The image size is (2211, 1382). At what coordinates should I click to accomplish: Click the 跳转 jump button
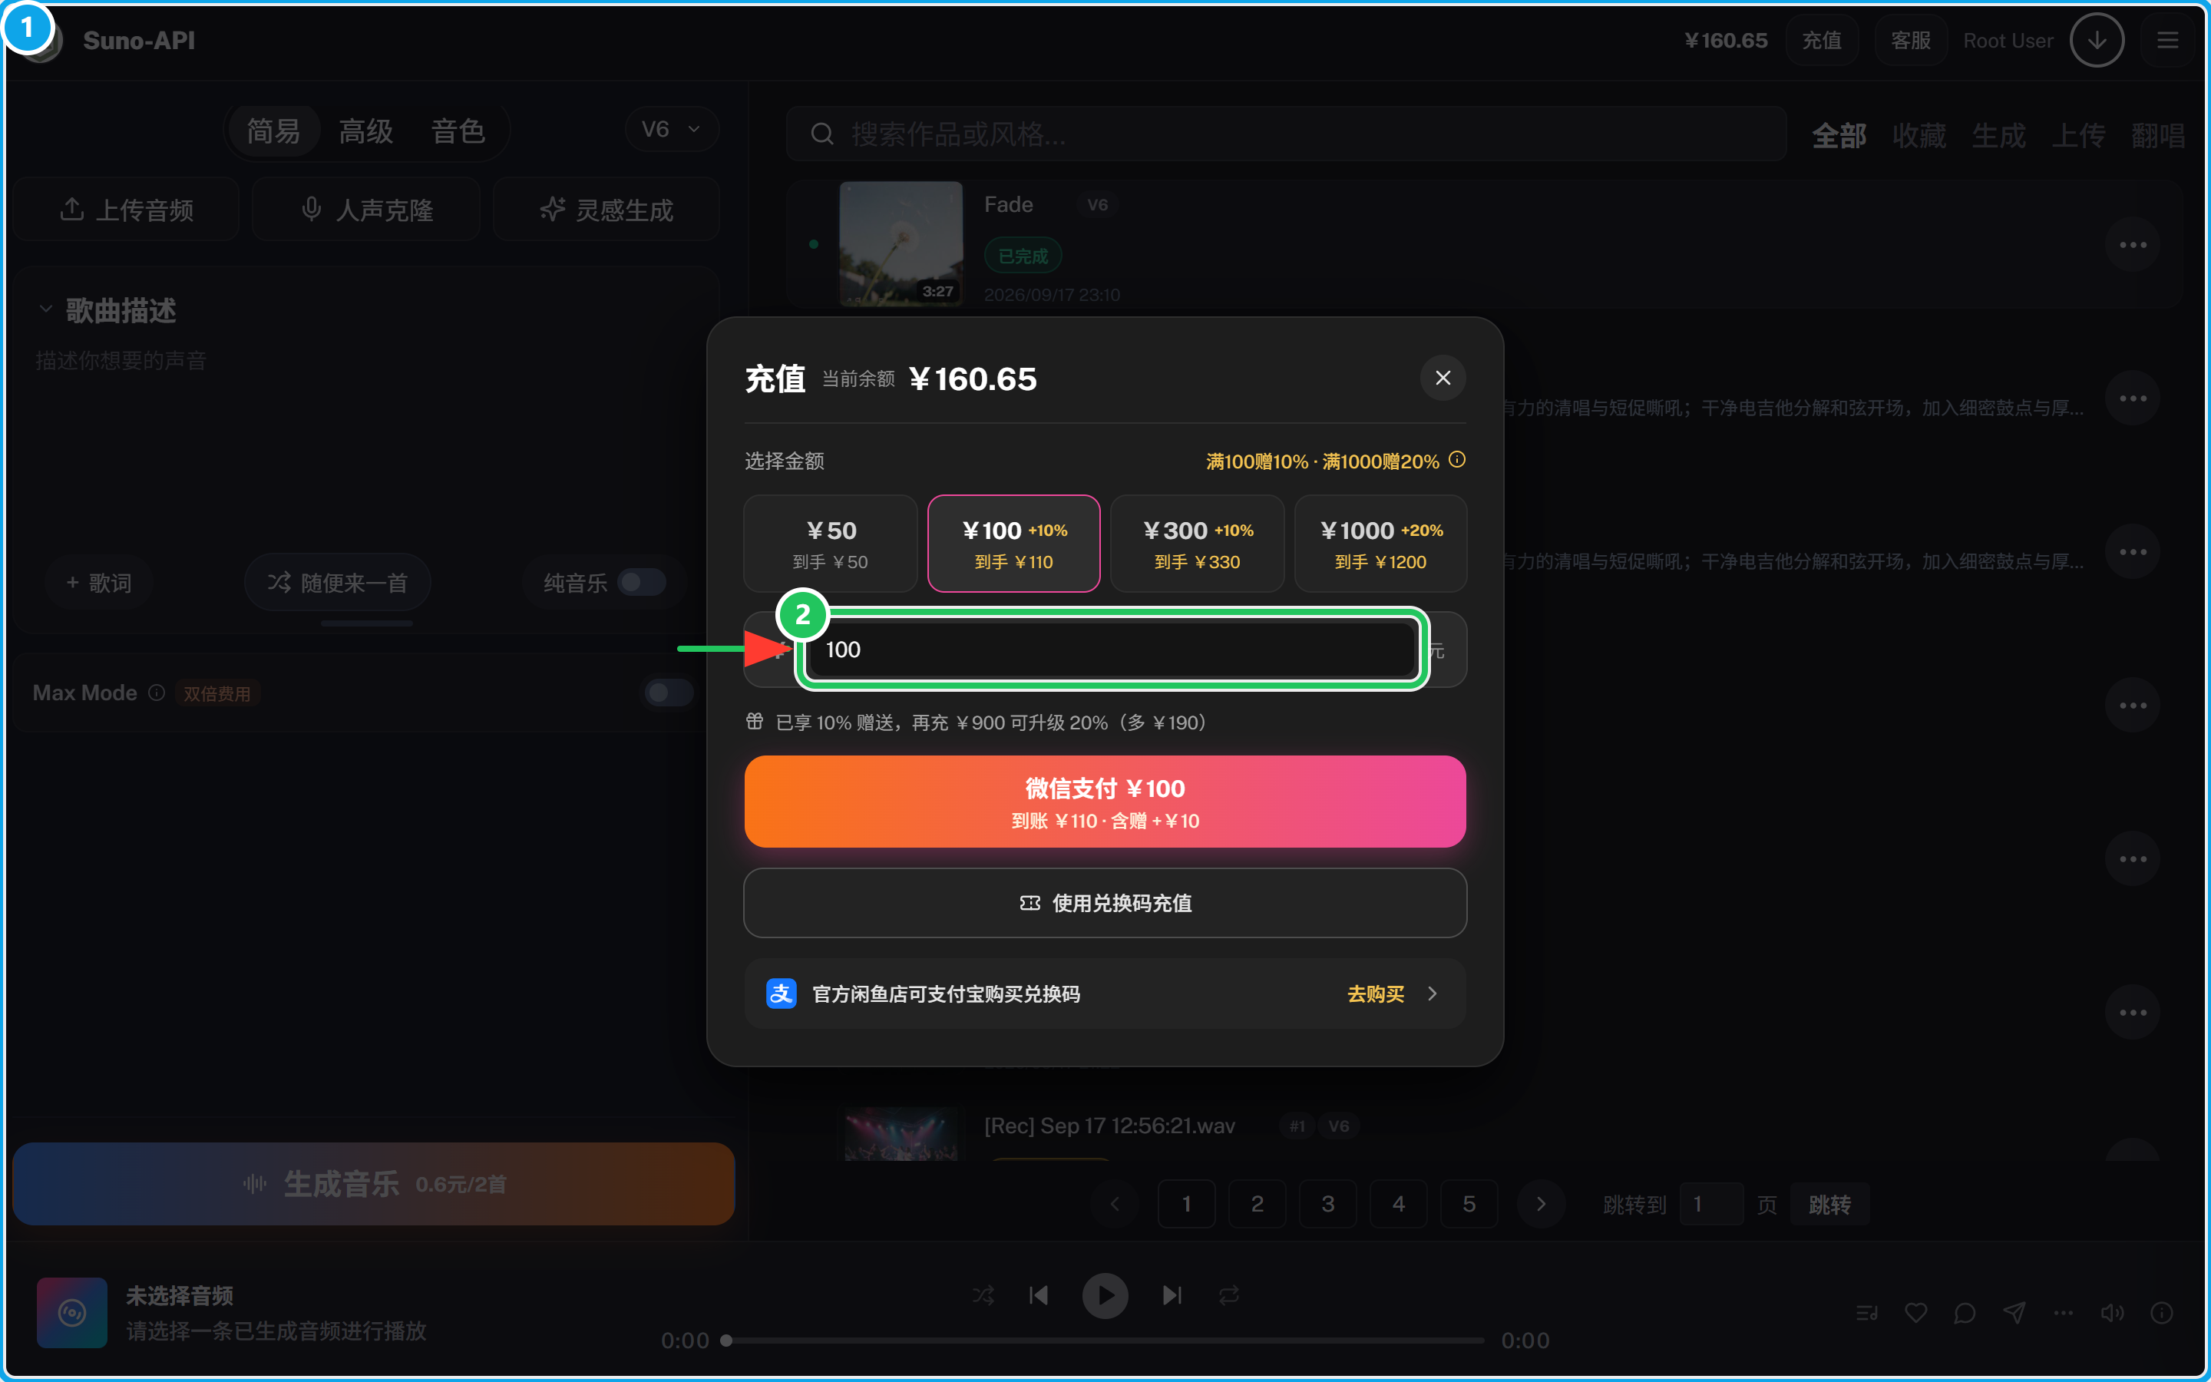pos(1829,1205)
